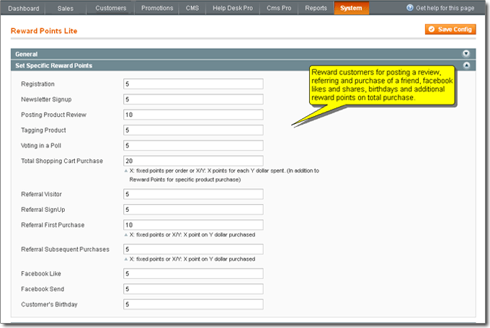Click the Posting Product Review label
The image size is (490, 328).
54,115
